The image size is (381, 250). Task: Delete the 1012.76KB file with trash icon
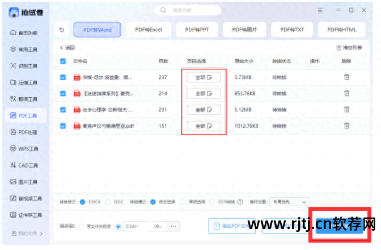click(347, 126)
